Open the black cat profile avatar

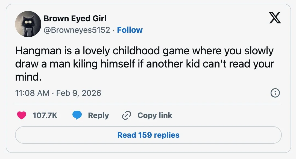pyautogui.click(x=28, y=24)
